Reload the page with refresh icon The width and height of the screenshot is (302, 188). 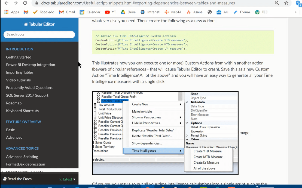[25, 3]
